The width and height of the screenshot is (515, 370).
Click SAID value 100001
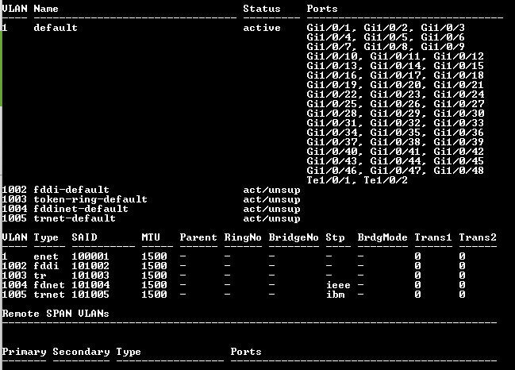(x=90, y=256)
